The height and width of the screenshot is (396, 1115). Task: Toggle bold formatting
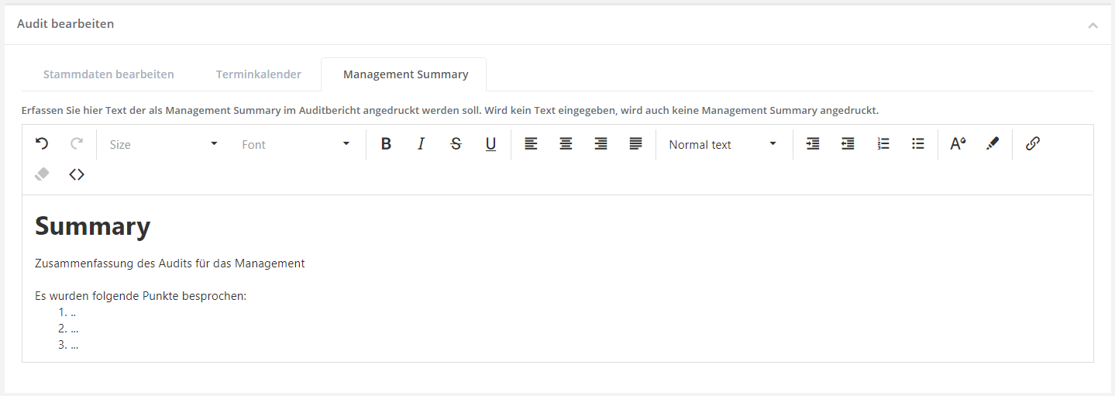[386, 144]
